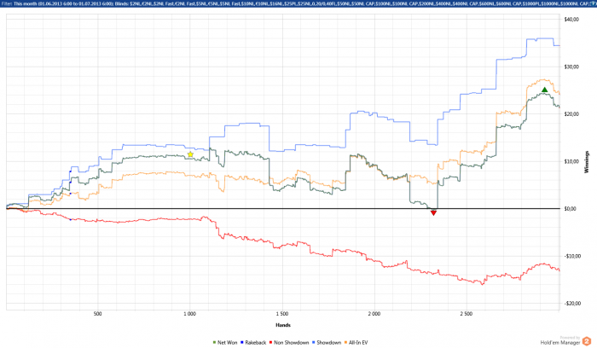Click the $40,00 y-axis label
The image size is (597, 348).
tap(571, 20)
